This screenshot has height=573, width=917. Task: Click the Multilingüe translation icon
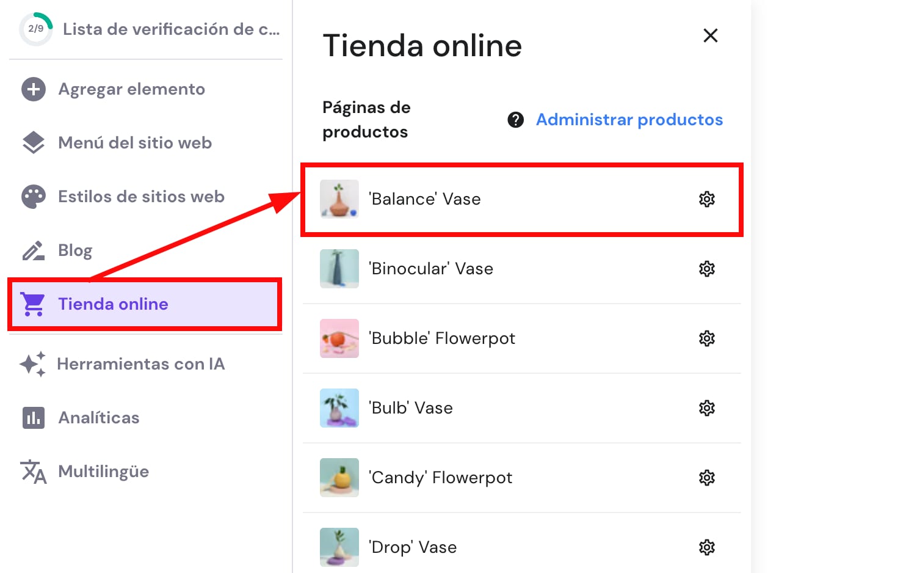[x=33, y=471]
